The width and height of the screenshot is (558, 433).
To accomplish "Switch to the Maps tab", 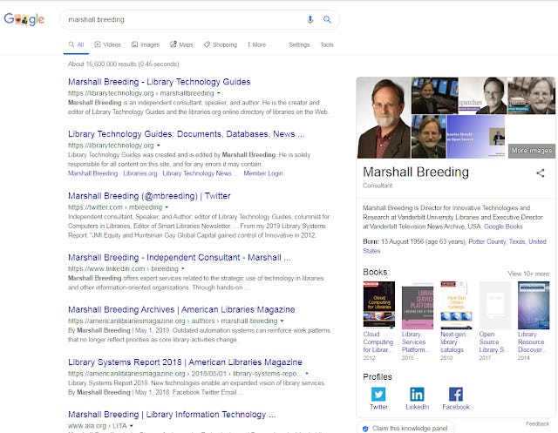I will tap(181, 44).
